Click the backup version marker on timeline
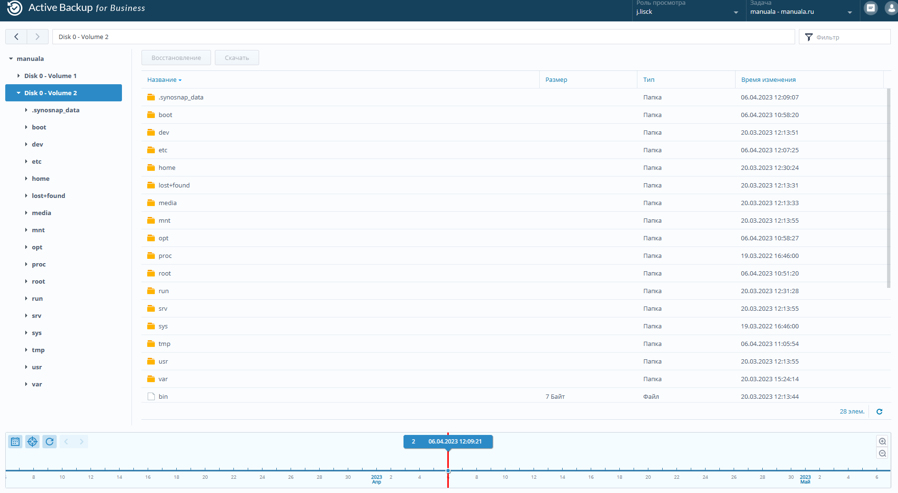Viewport: 898px width, 493px height. (x=448, y=471)
